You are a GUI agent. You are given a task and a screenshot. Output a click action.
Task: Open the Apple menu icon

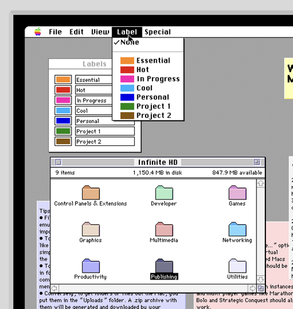(x=38, y=32)
